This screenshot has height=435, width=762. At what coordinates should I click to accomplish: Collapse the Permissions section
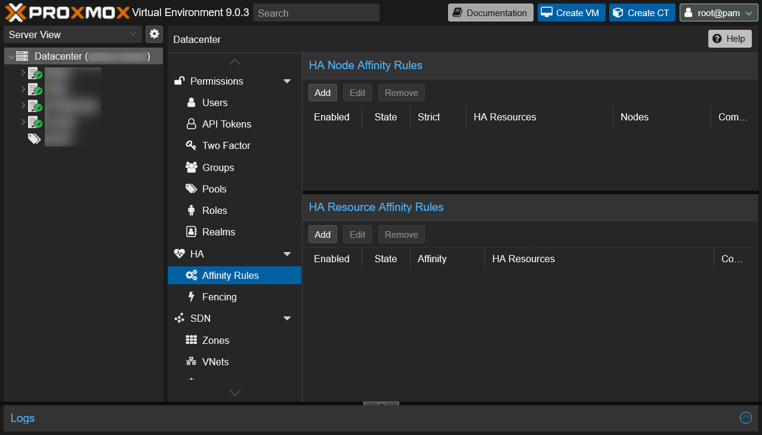[287, 81]
